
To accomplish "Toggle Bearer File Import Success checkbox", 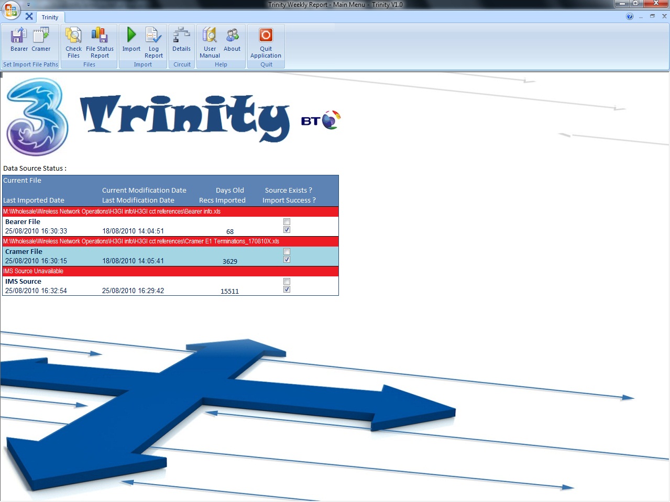I will tap(287, 230).
